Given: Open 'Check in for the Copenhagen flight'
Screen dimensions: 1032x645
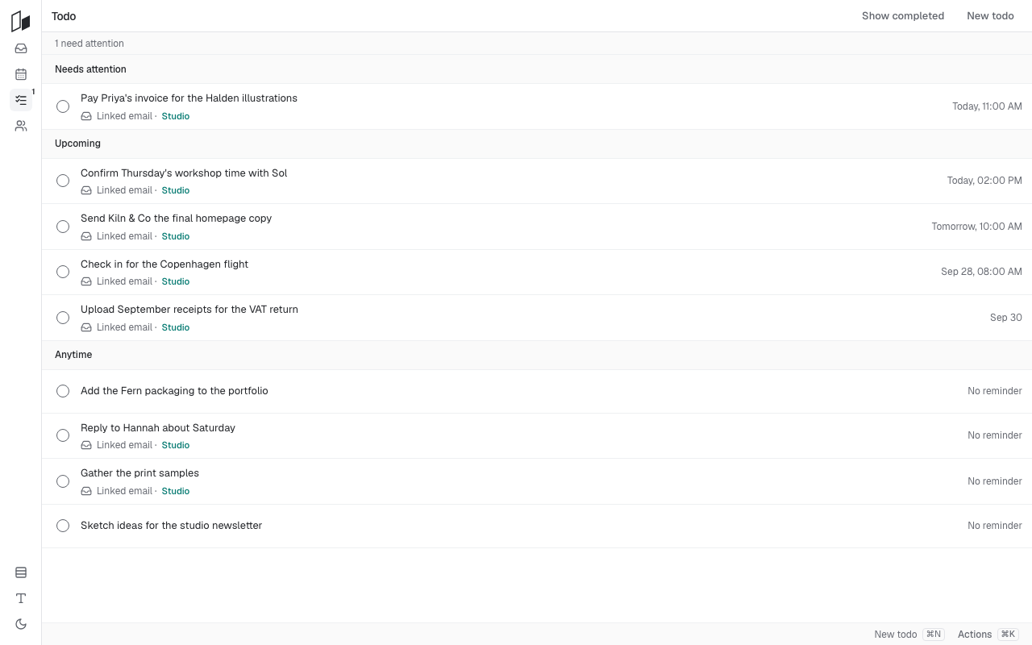Looking at the screenshot, I should (164, 264).
